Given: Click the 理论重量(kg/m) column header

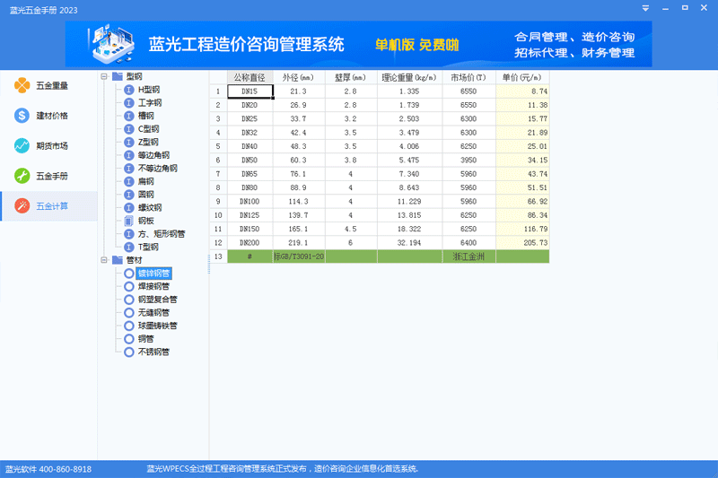Looking at the screenshot, I should pos(409,77).
